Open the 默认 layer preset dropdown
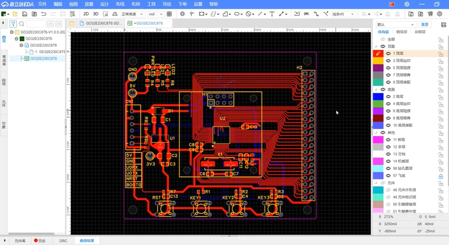The height and width of the screenshot is (245, 449). [x=395, y=24]
